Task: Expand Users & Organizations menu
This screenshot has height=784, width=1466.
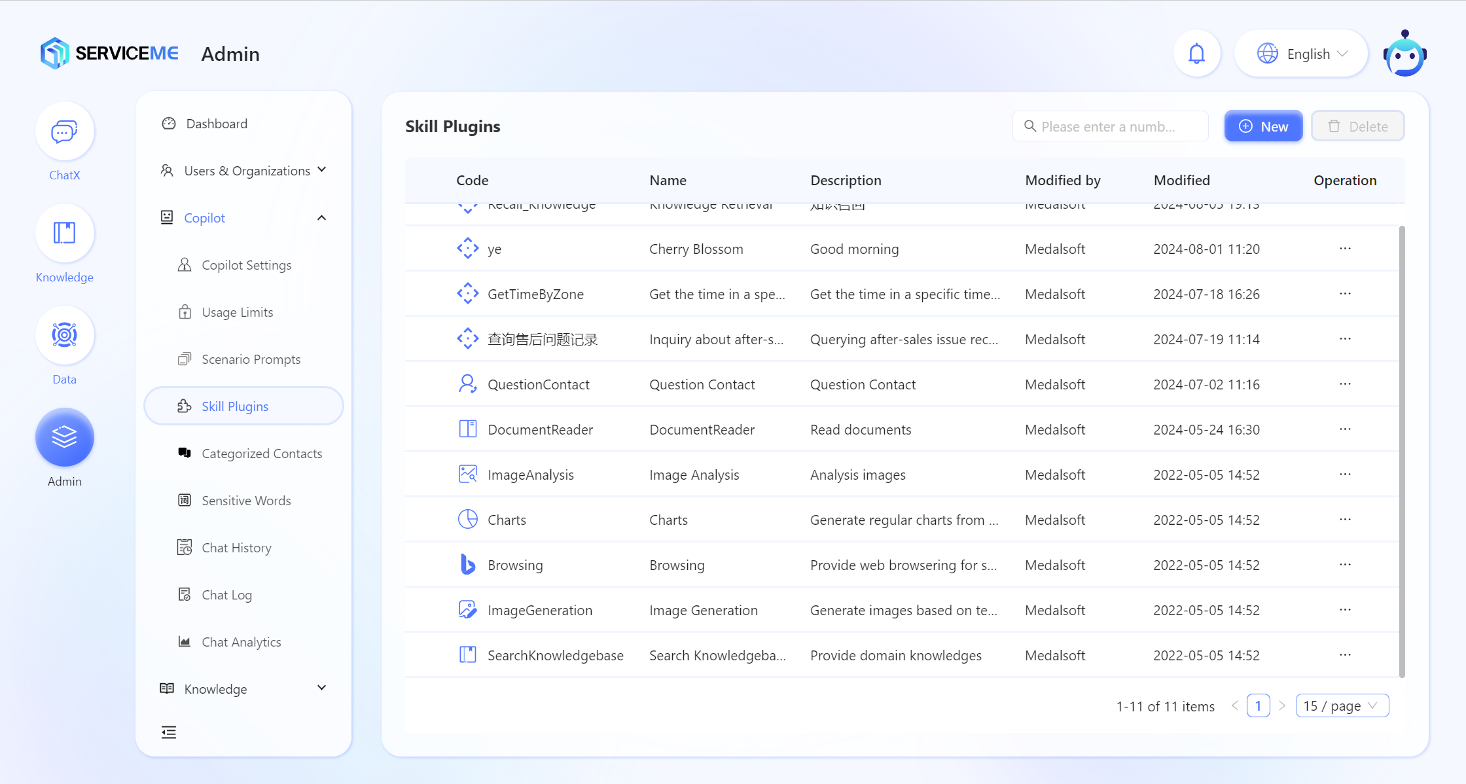Action: pyautogui.click(x=243, y=171)
